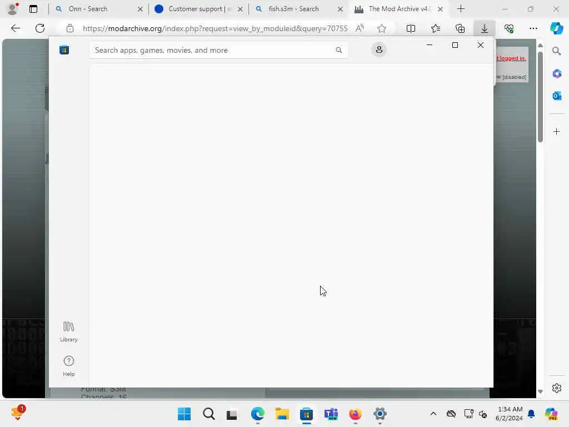Screen dimensions: 569x427
Task: Click the Edge sidebar search icon
Action: pyautogui.click(x=557, y=51)
